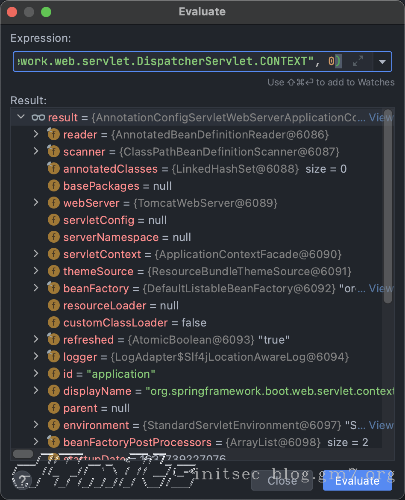405x500 pixels.
Task: Click the field icon beside beanFactory
Action: click(53, 288)
